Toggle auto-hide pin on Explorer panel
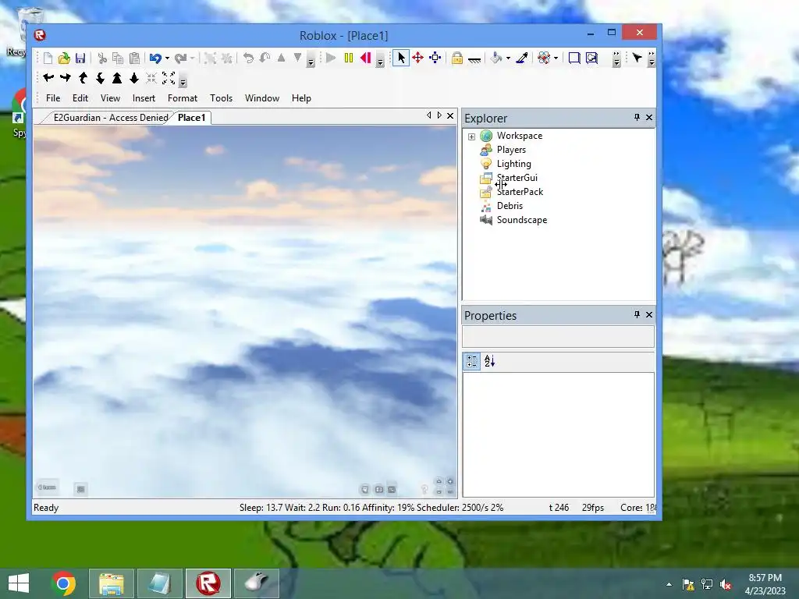 click(637, 118)
